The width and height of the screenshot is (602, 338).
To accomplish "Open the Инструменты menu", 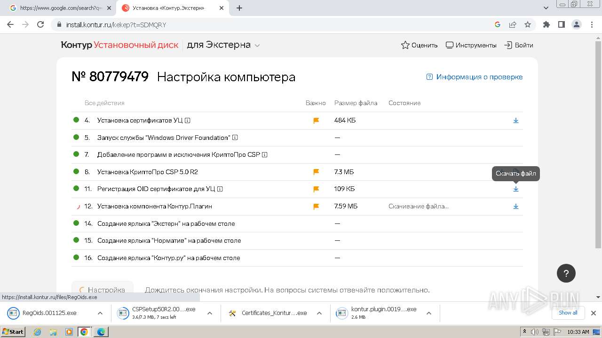I will tap(471, 45).
